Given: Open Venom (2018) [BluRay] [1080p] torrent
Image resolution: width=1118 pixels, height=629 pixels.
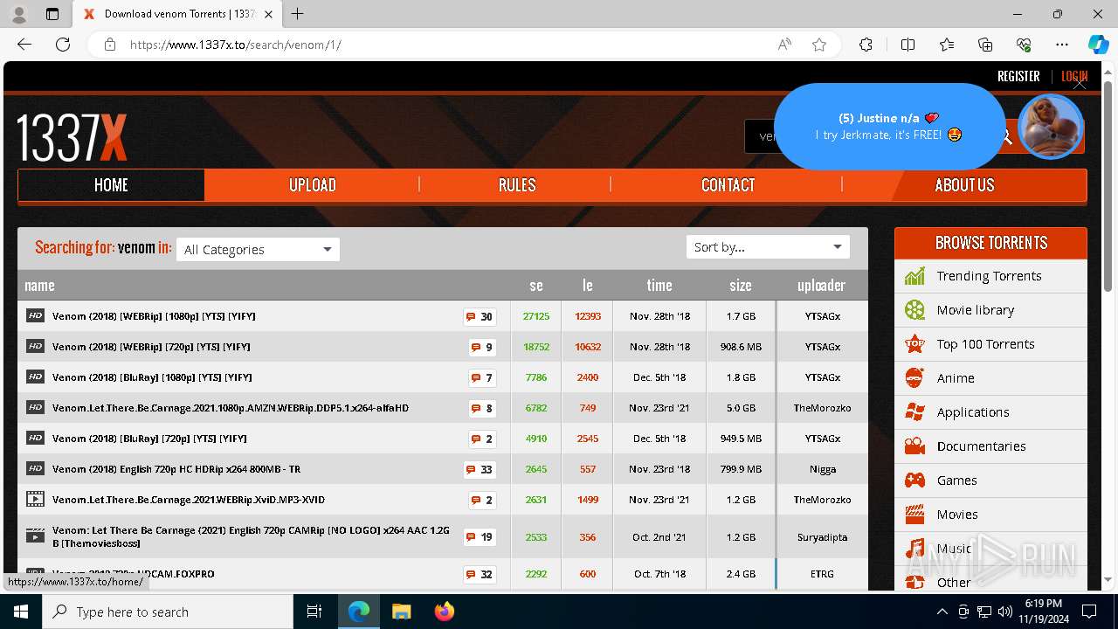Looking at the screenshot, I should tap(152, 377).
